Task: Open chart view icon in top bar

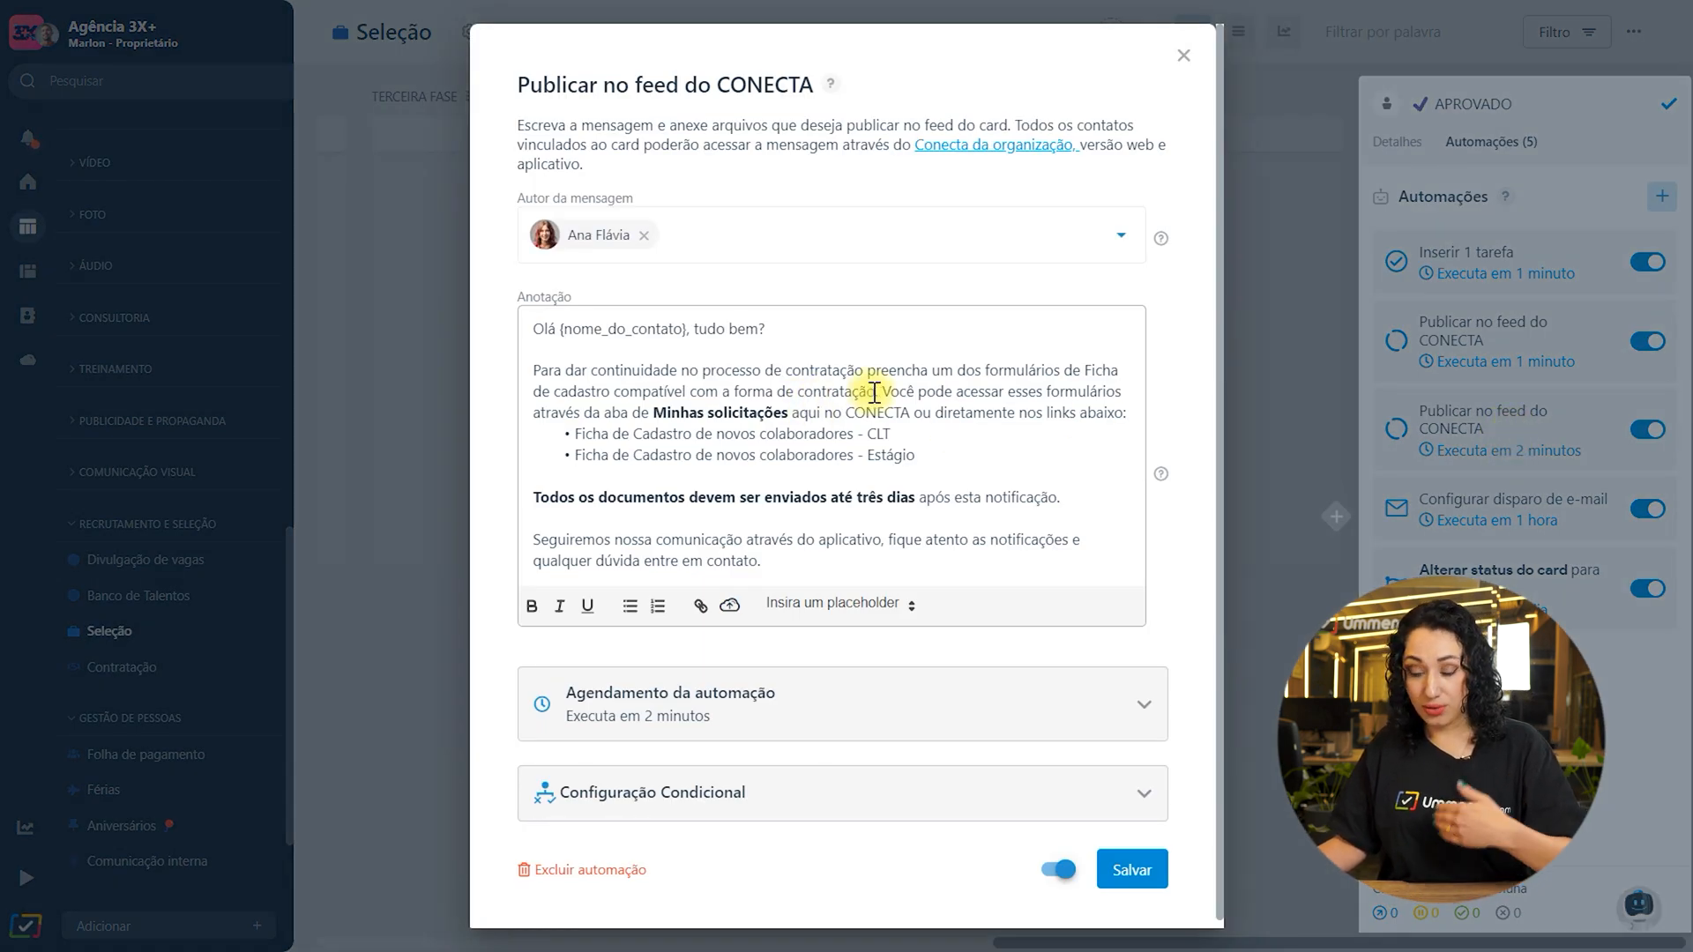Action: pos(1284,32)
